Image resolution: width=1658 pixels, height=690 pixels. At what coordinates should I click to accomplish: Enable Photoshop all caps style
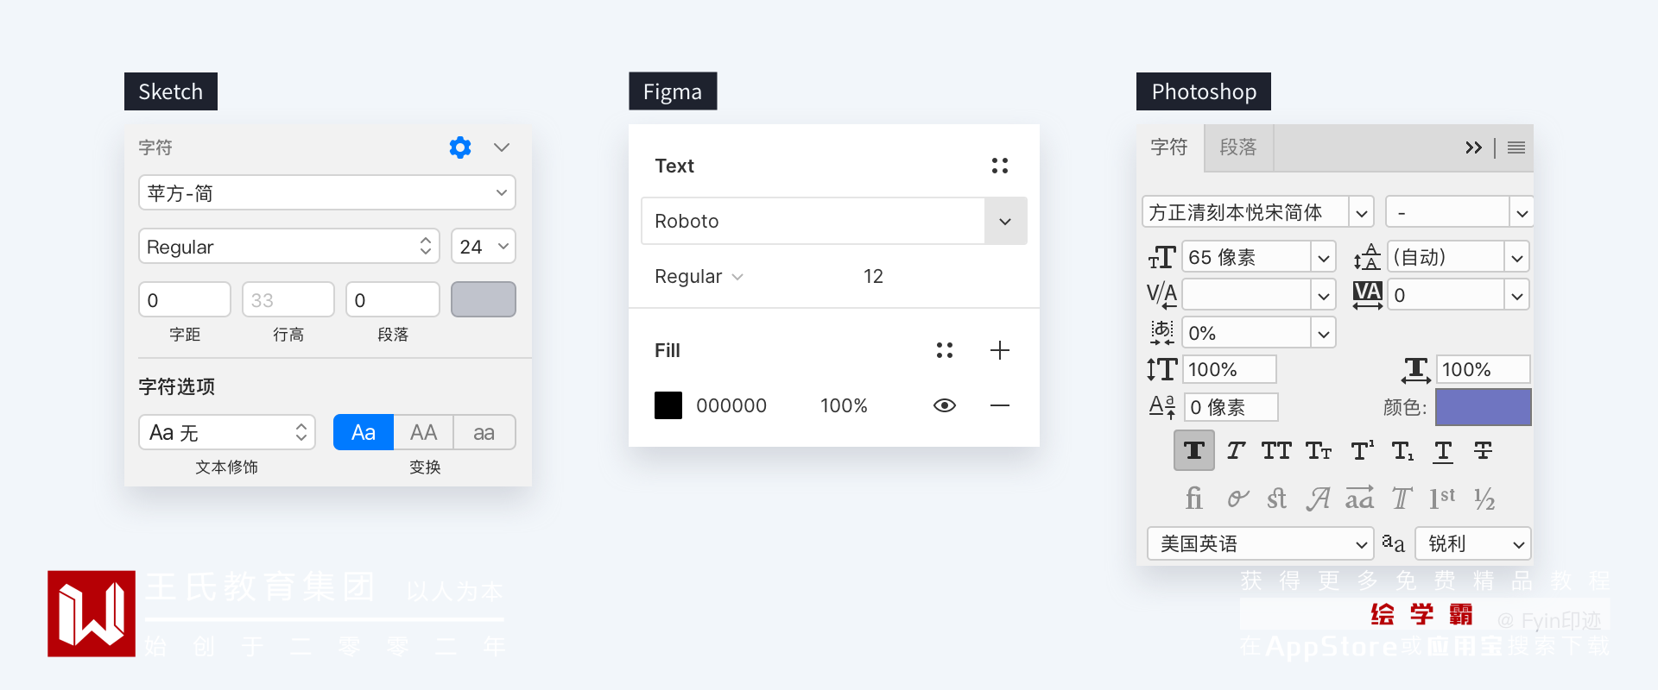tap(1276, 450)
